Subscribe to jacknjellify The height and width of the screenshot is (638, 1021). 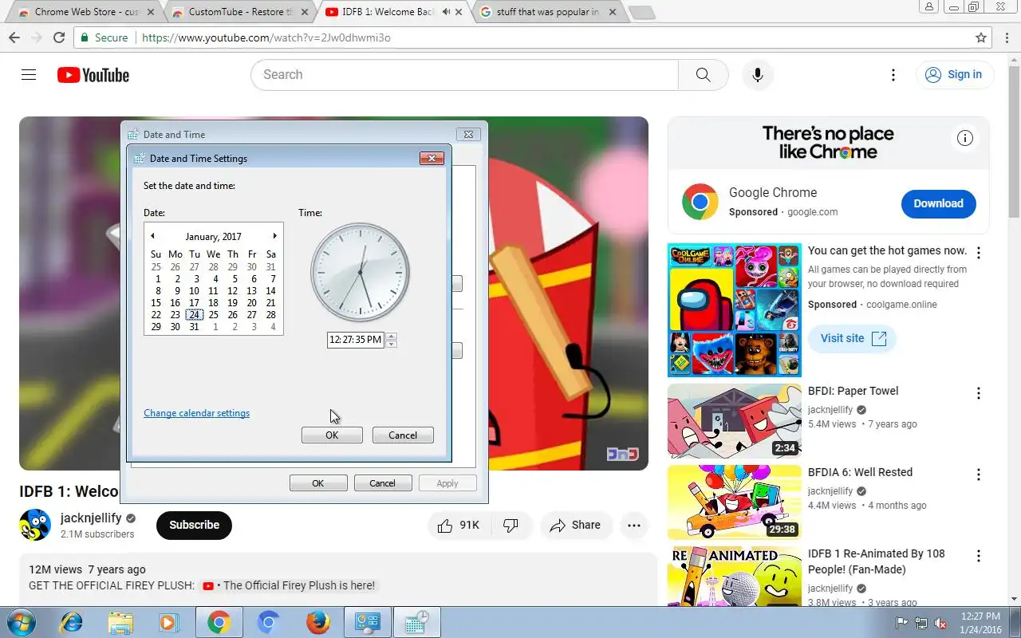tap(194, 525)
